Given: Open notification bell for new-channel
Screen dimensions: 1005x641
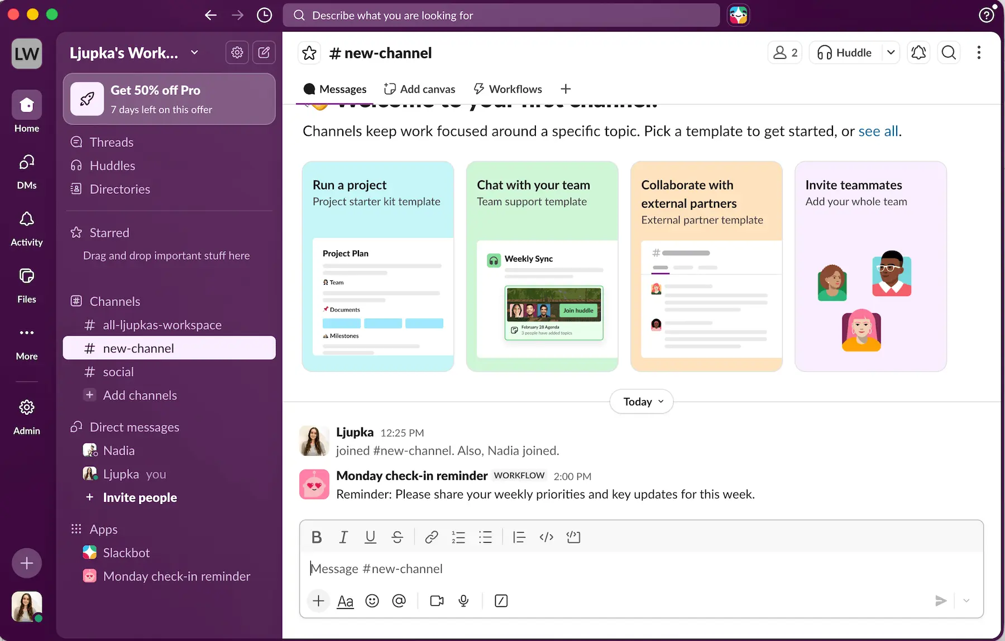Looking at the screenshot, I should (x=918, y=52).
